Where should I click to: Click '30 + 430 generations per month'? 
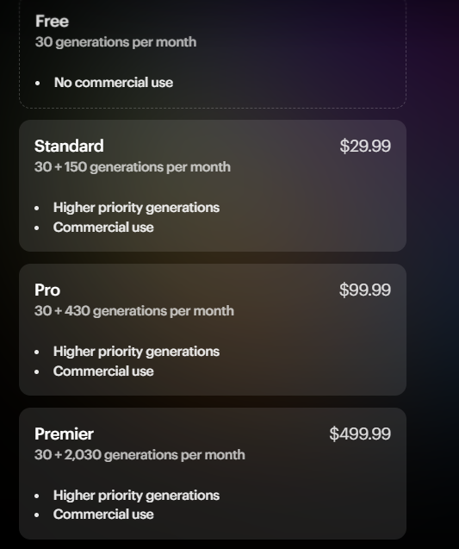click(134, 311)
